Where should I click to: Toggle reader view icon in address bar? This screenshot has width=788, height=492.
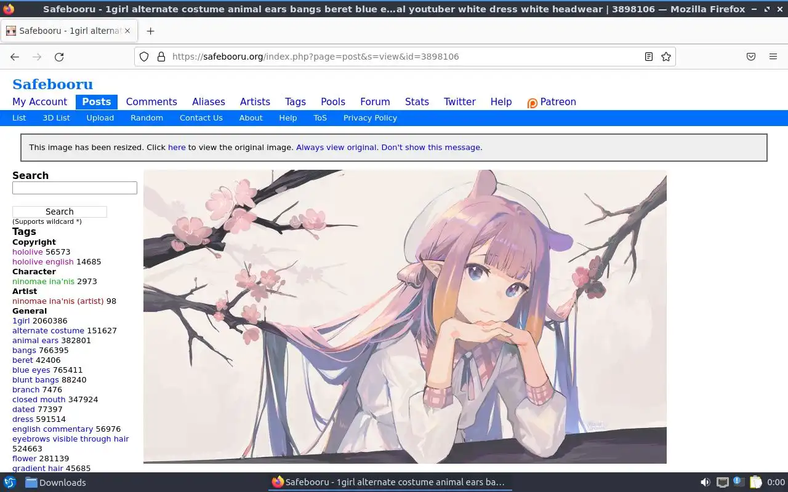tap(649, 57)
